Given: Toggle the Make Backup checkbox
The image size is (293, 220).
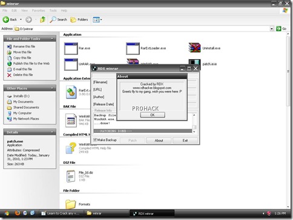Looking at the screenshot, I should tap(95, 140).
